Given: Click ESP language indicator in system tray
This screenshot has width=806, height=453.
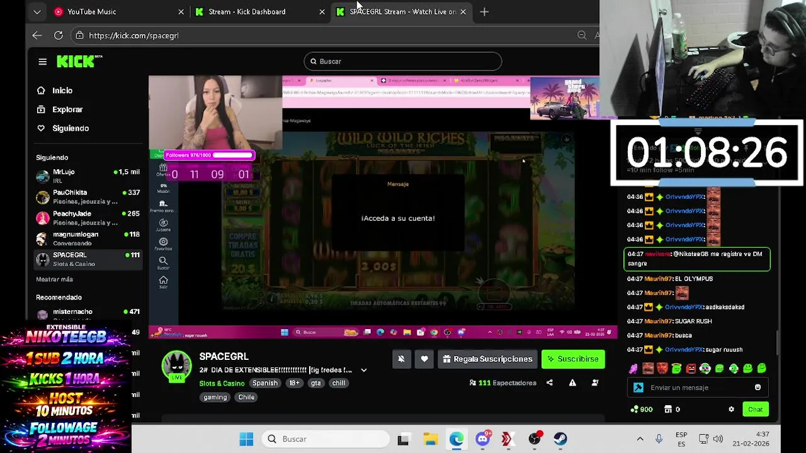Looking at the screenshot, I should point(681,439).
